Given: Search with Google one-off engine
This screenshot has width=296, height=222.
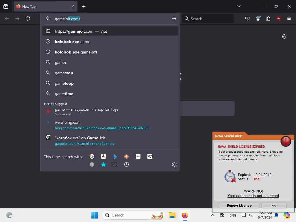Looking at the screenshot, I should click(x=92, y=156).
